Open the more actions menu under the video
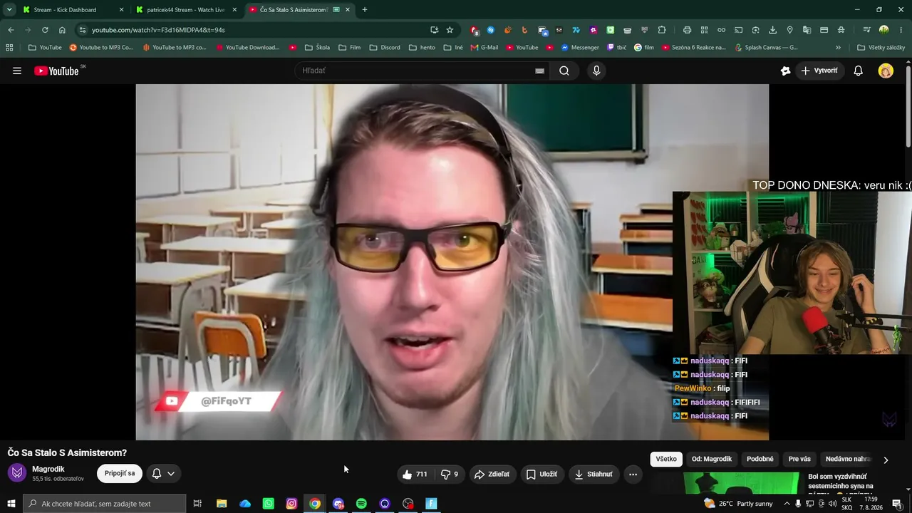This screenshot has width=912, height=513. (x=633, y=474)
